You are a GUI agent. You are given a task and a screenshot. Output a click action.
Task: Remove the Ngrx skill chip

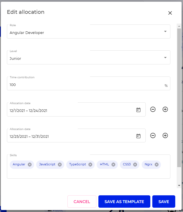(157, 165)
